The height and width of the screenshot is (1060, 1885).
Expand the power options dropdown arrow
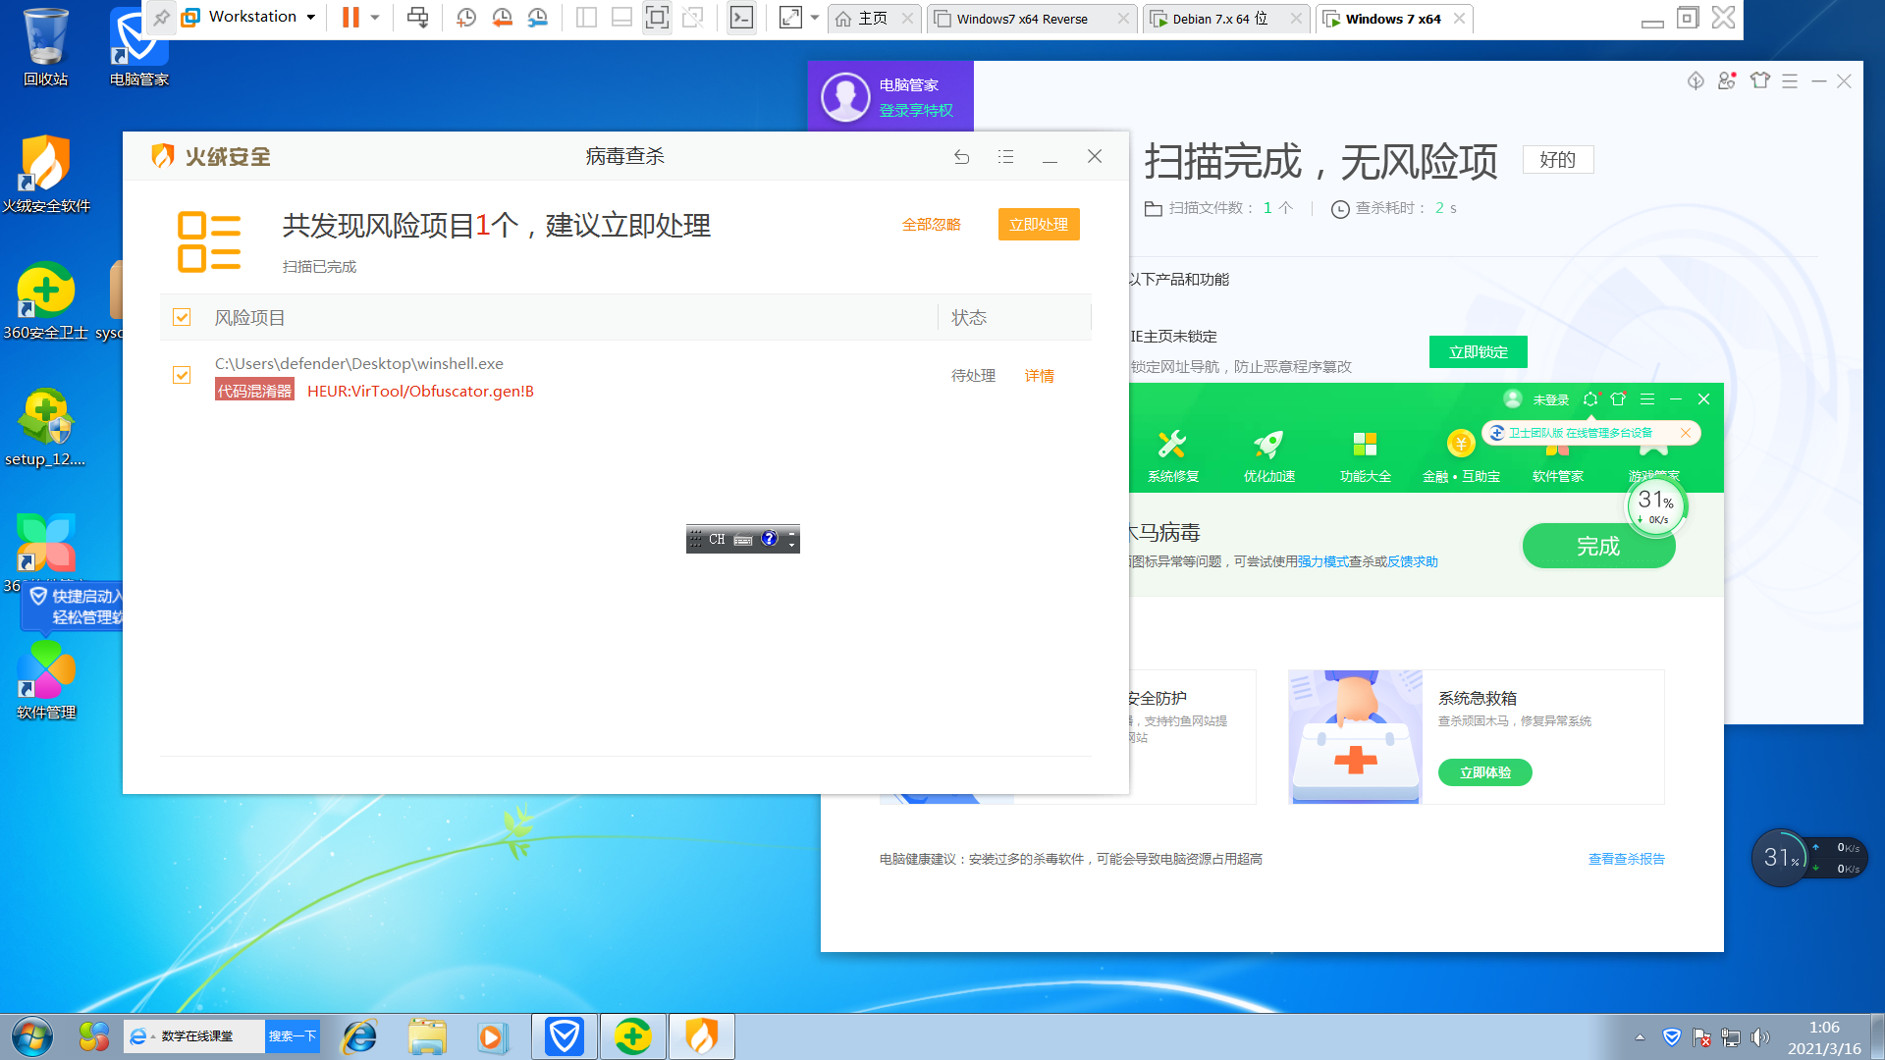click(x=375, y=18)
